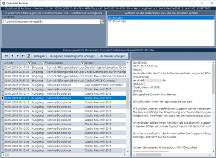Select row dated 05.01.2018 10:12:39
Image resolution: width=216 pixels, height=158 pixels.
(x=65, y=146)
